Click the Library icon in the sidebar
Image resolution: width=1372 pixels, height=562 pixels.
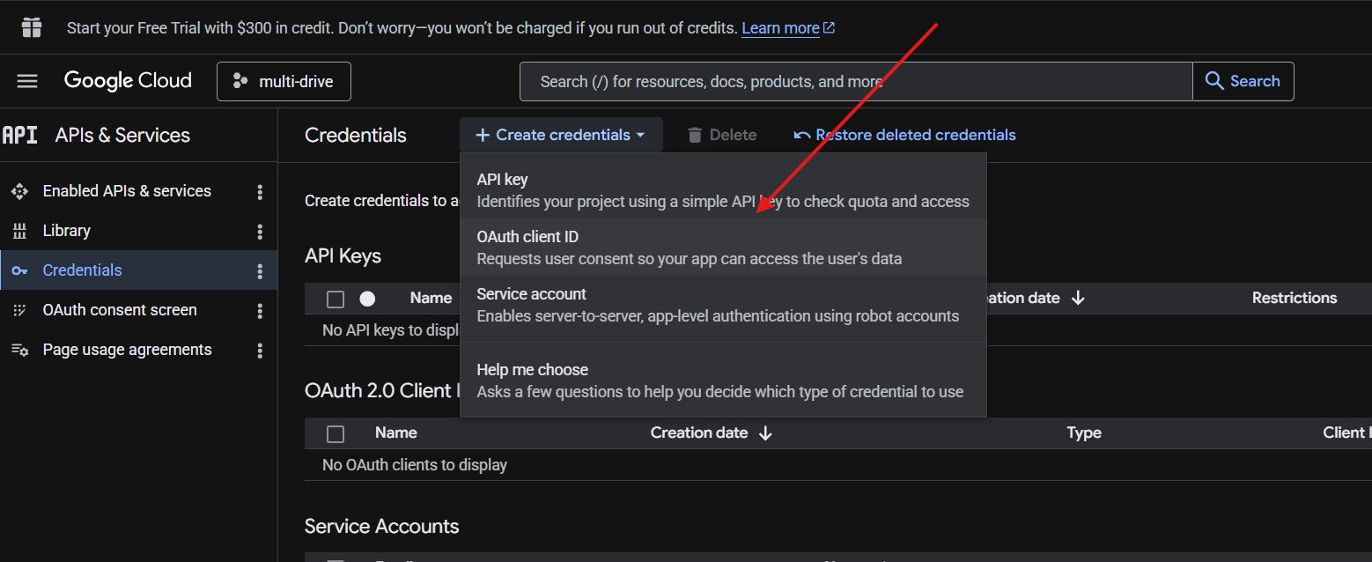point(19,231)
